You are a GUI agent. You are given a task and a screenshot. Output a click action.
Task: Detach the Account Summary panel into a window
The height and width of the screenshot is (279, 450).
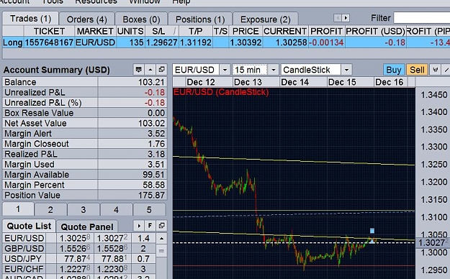[x=161, y=70]
